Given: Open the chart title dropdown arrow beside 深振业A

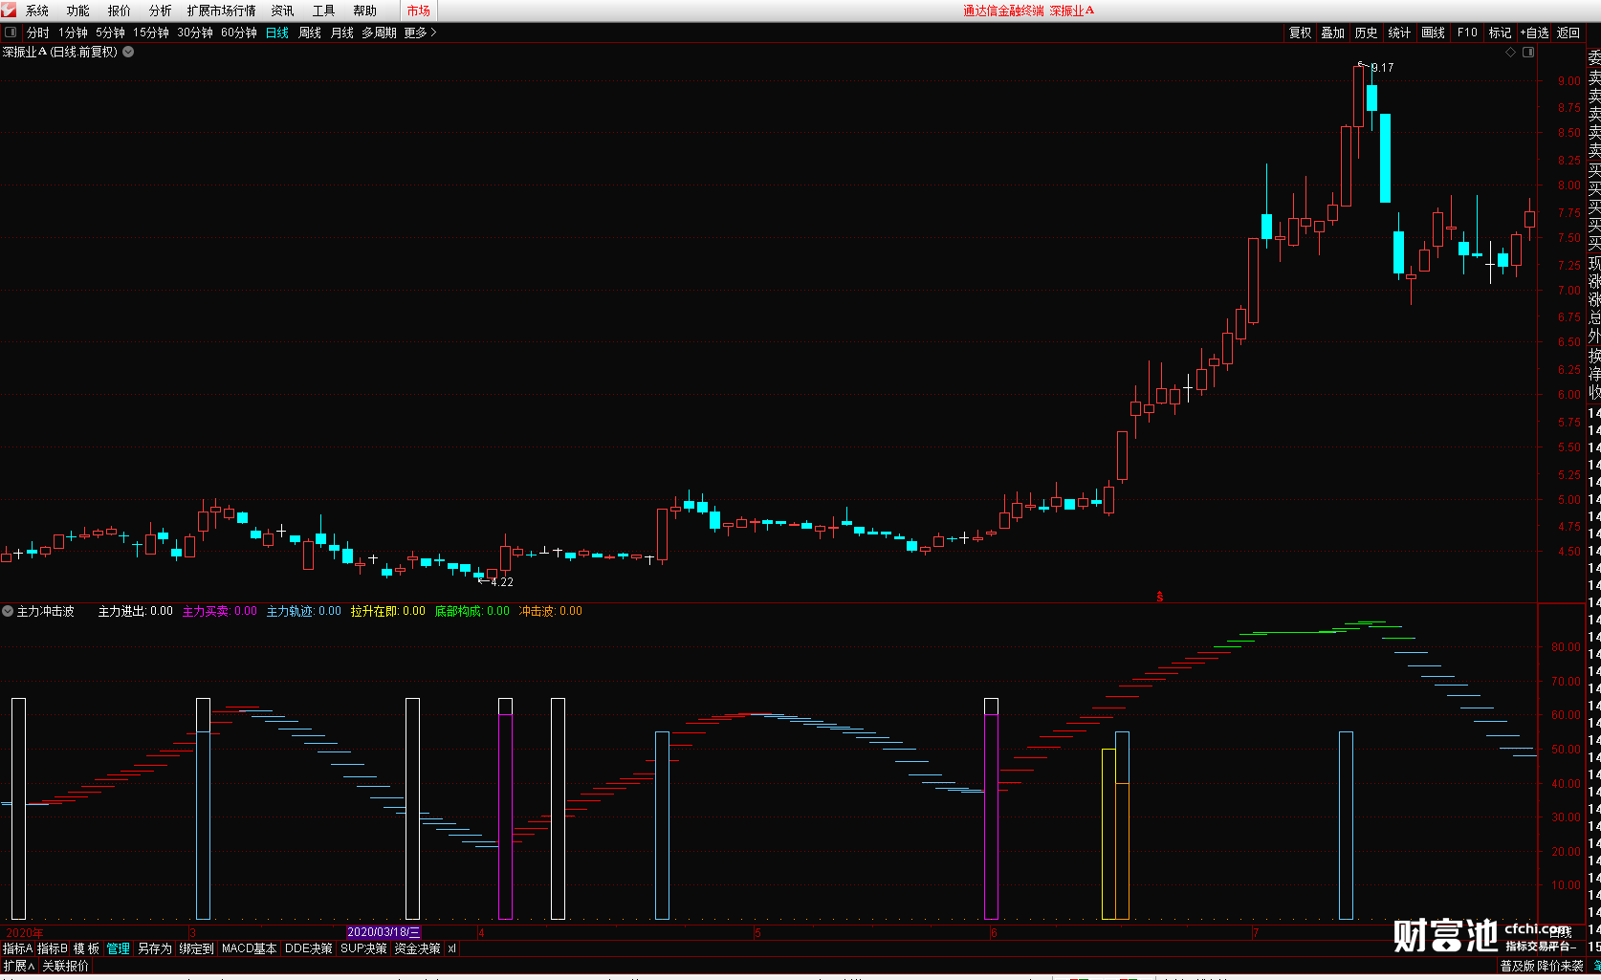Looking at the screenshot, I should (128, 52).
